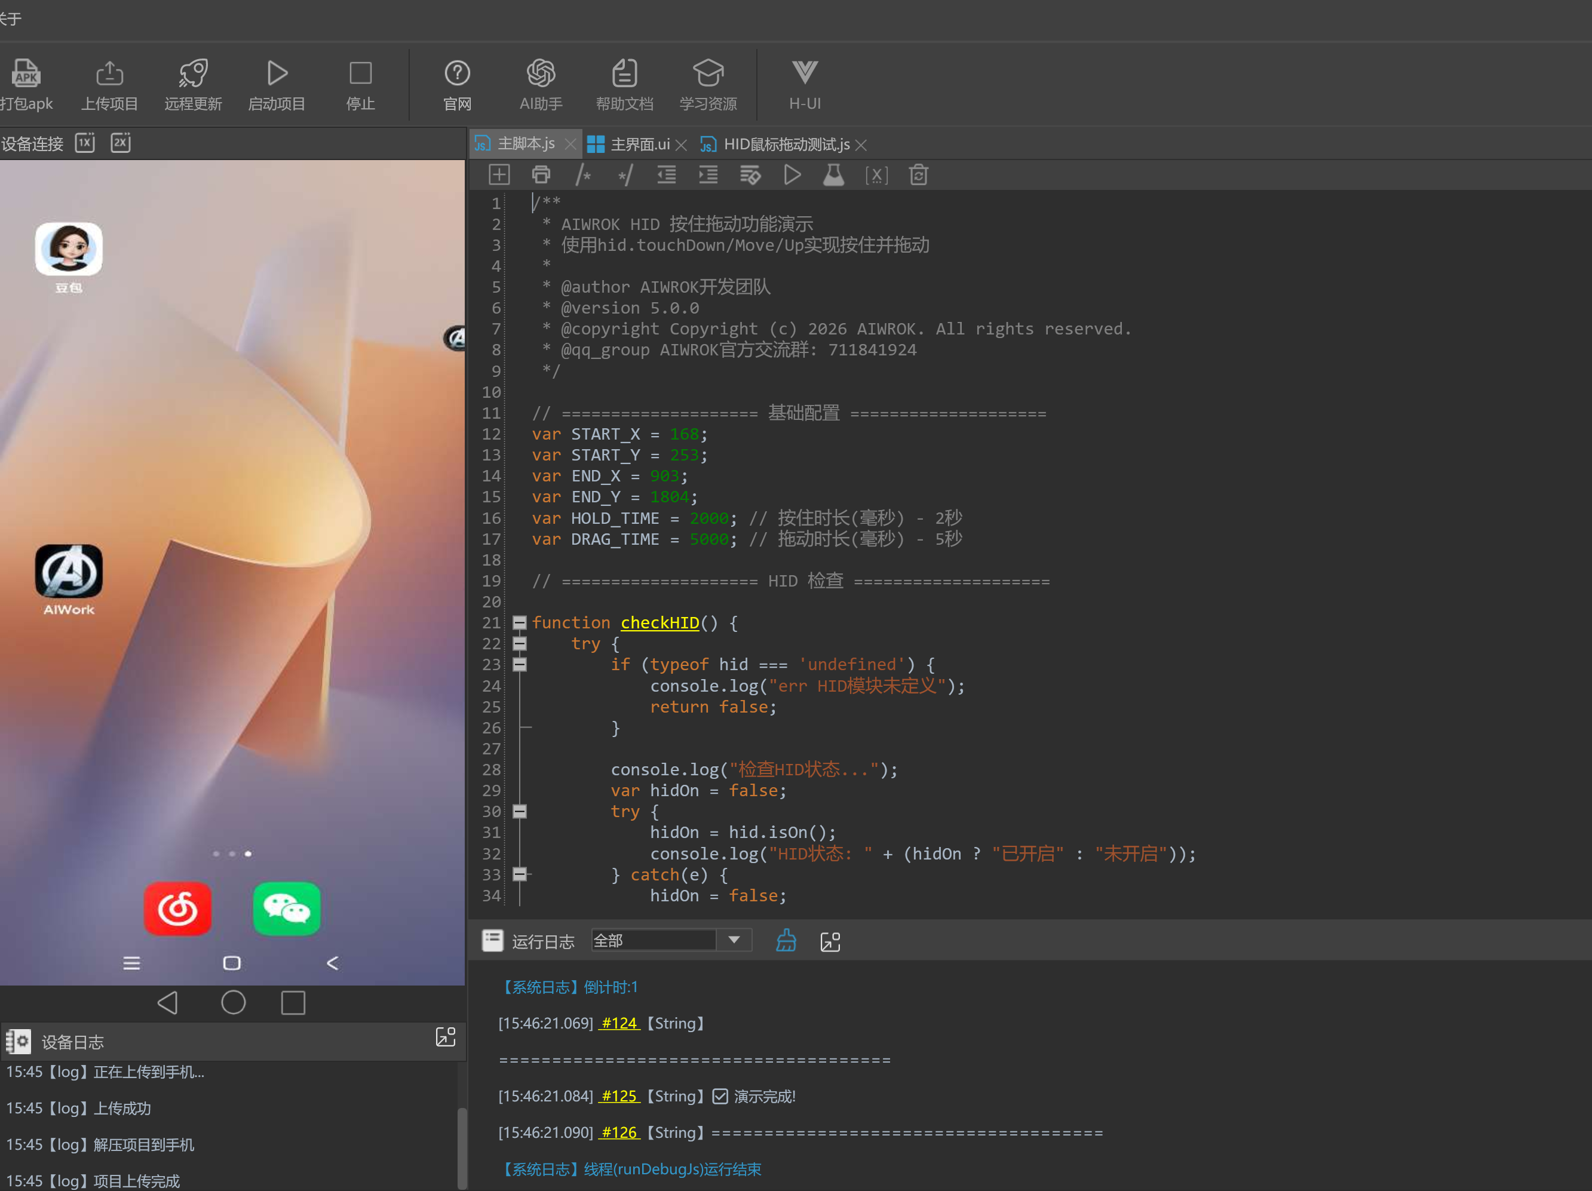Image resolution: width=1592 pixels, height=1191 pixels.
Task: Collapse catch block fold on line 33
Action: (x=520, y=874)
